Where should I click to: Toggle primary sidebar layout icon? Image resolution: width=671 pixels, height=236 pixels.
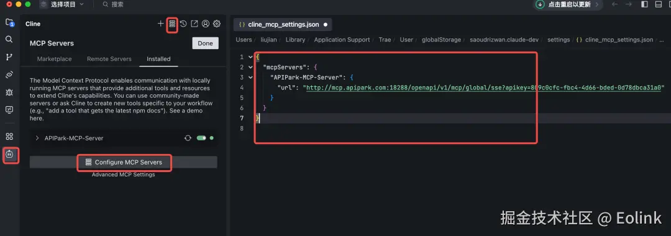644,4
